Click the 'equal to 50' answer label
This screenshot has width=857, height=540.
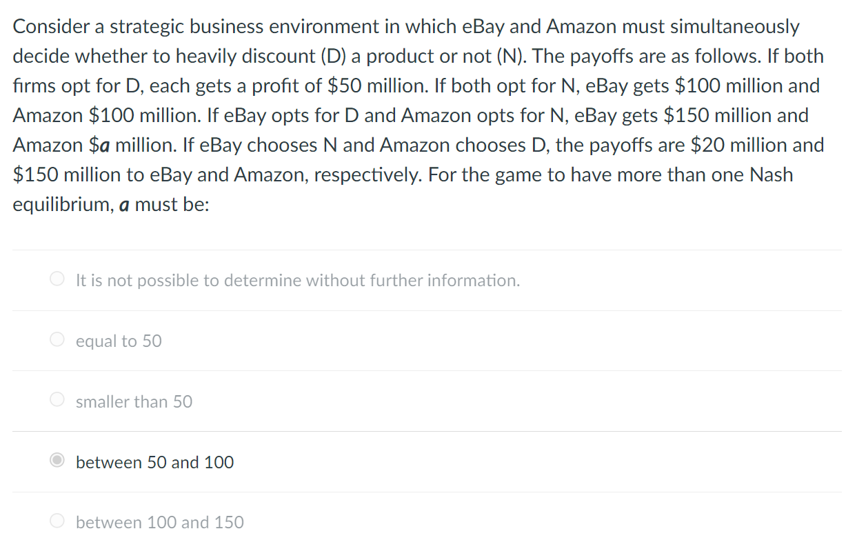coord(119,341)
